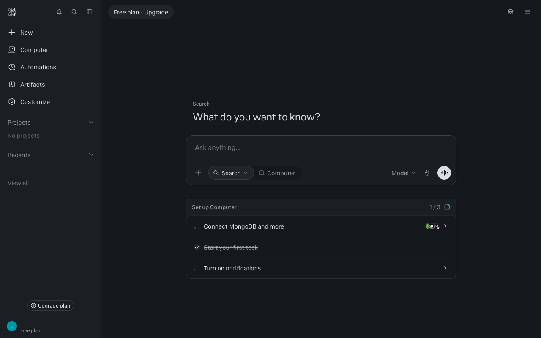Toggle incognito mode icon

[x=511, y=12]
